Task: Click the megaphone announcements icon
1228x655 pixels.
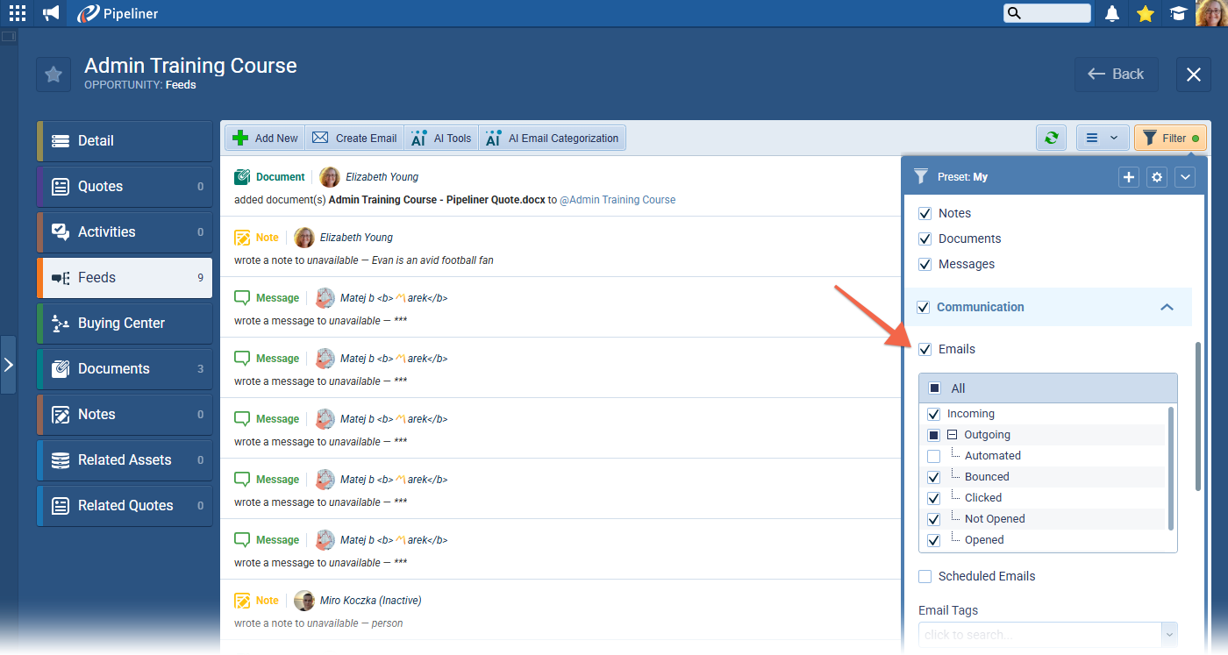Action: coord(50,12)
